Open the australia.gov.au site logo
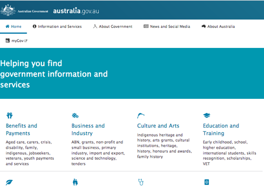 coord(76,11)
